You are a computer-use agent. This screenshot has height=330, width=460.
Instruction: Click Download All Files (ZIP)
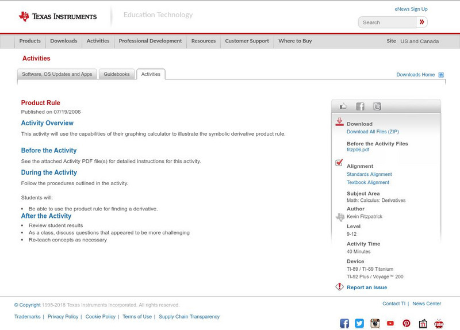pyautogui.click(x=373, y=132)
